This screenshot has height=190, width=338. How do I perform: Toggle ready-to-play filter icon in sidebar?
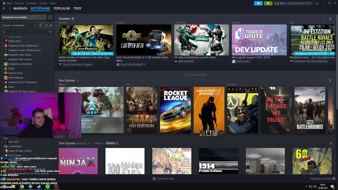51,25
